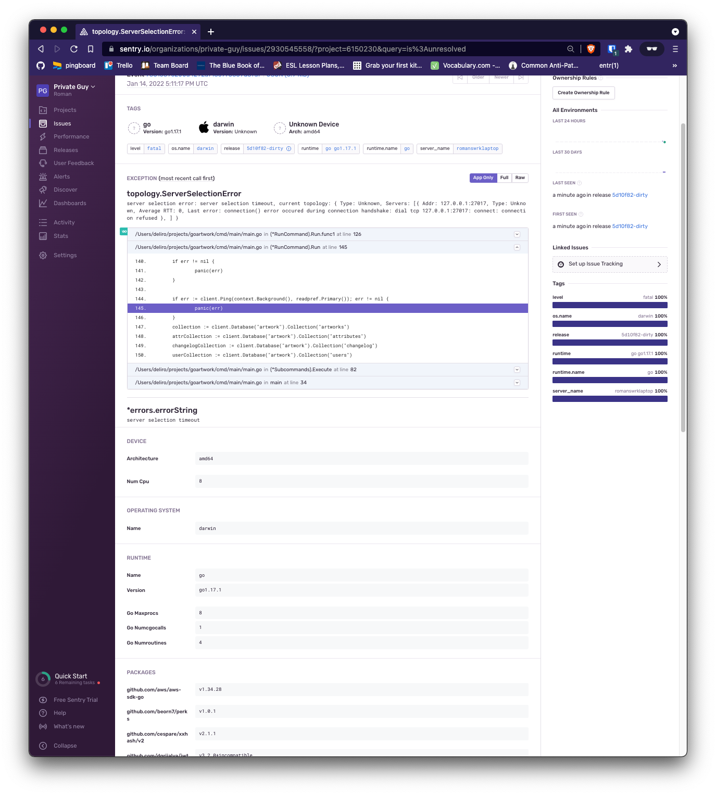Open the Projects sidebar icon
The height and width of the screenshot is (795, 716).
click(x=43, y=110)
